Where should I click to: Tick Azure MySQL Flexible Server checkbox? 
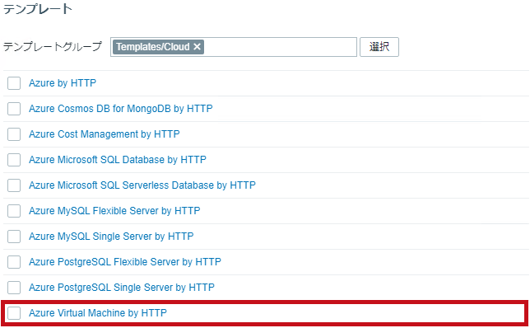(x=14, y=211)
